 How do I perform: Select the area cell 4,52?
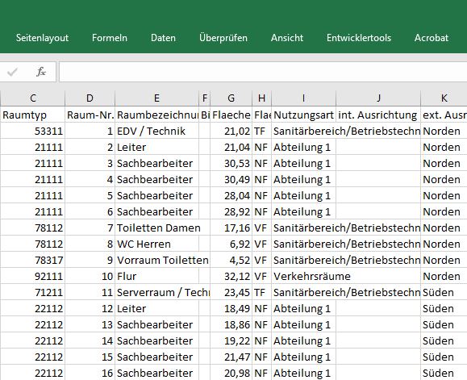231,260
